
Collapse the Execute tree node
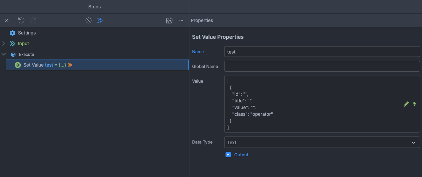3,54
